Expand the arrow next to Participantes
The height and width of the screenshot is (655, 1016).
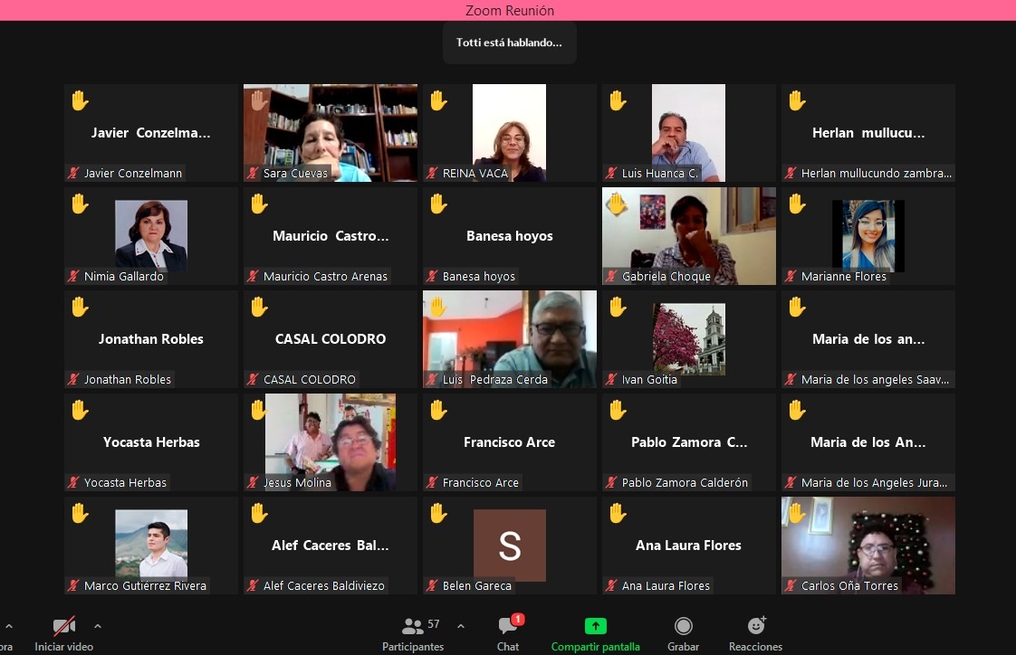point(461,626)
